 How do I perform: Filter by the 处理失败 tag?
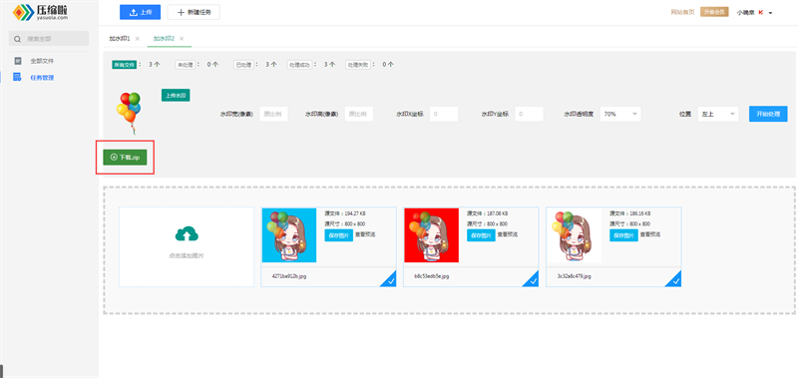tap(358, 65)
